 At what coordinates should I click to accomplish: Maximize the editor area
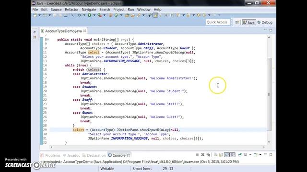click(x=271, y=30)
